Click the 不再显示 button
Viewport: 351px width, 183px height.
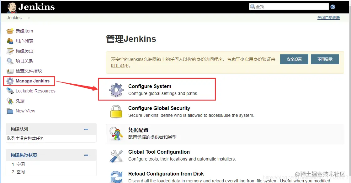(x=325, y=59)
